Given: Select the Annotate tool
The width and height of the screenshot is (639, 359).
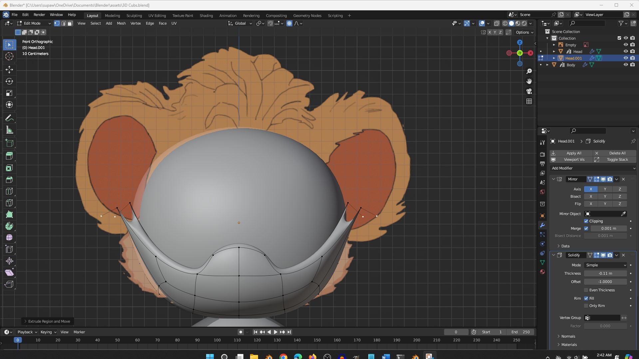Looking at the screenshot, I should pyautogui.click(x=9, y=118).
